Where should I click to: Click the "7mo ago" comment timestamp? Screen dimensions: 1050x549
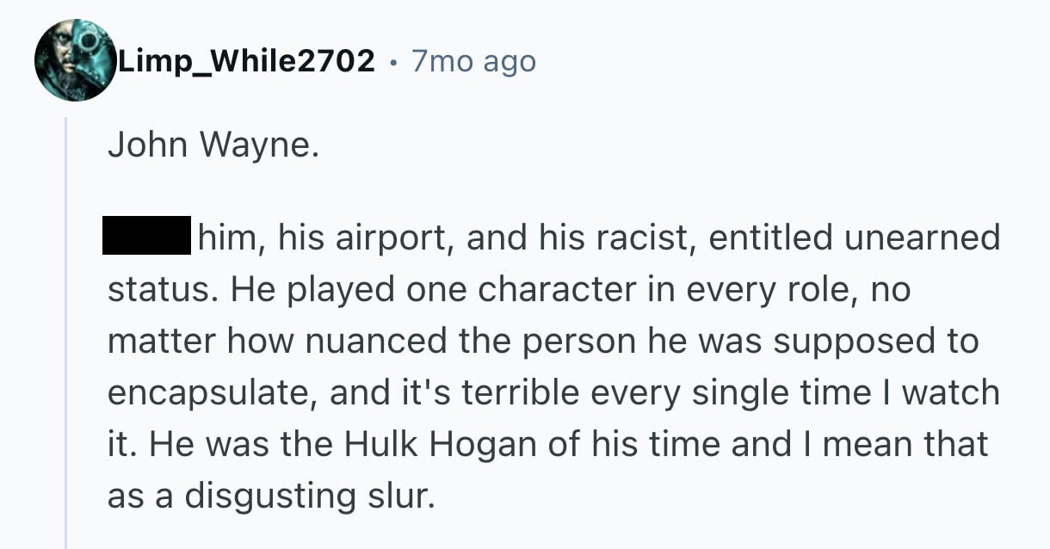pos(473,61)
